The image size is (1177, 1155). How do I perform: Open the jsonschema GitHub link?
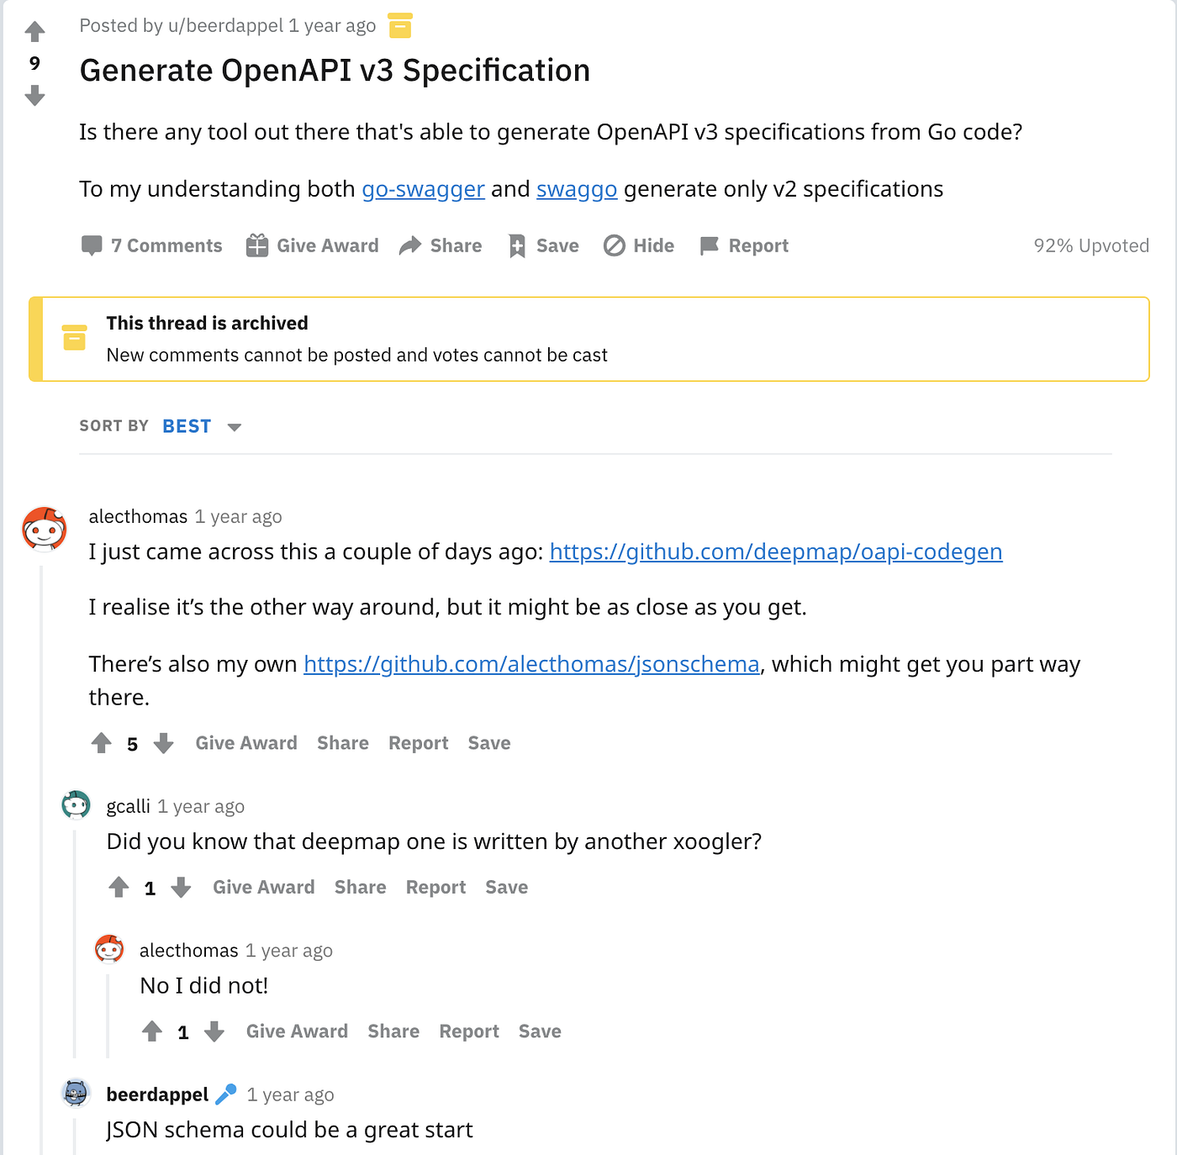(x=531, y=664)
